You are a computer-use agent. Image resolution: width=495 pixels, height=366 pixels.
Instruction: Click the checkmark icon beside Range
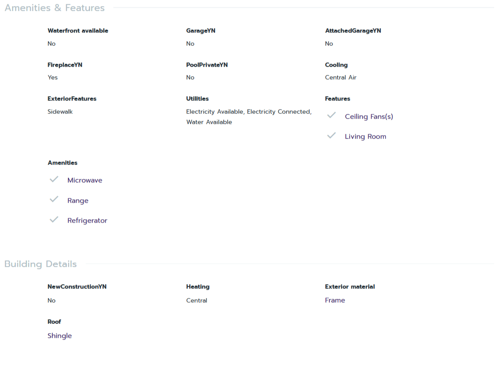pos(54,199)
